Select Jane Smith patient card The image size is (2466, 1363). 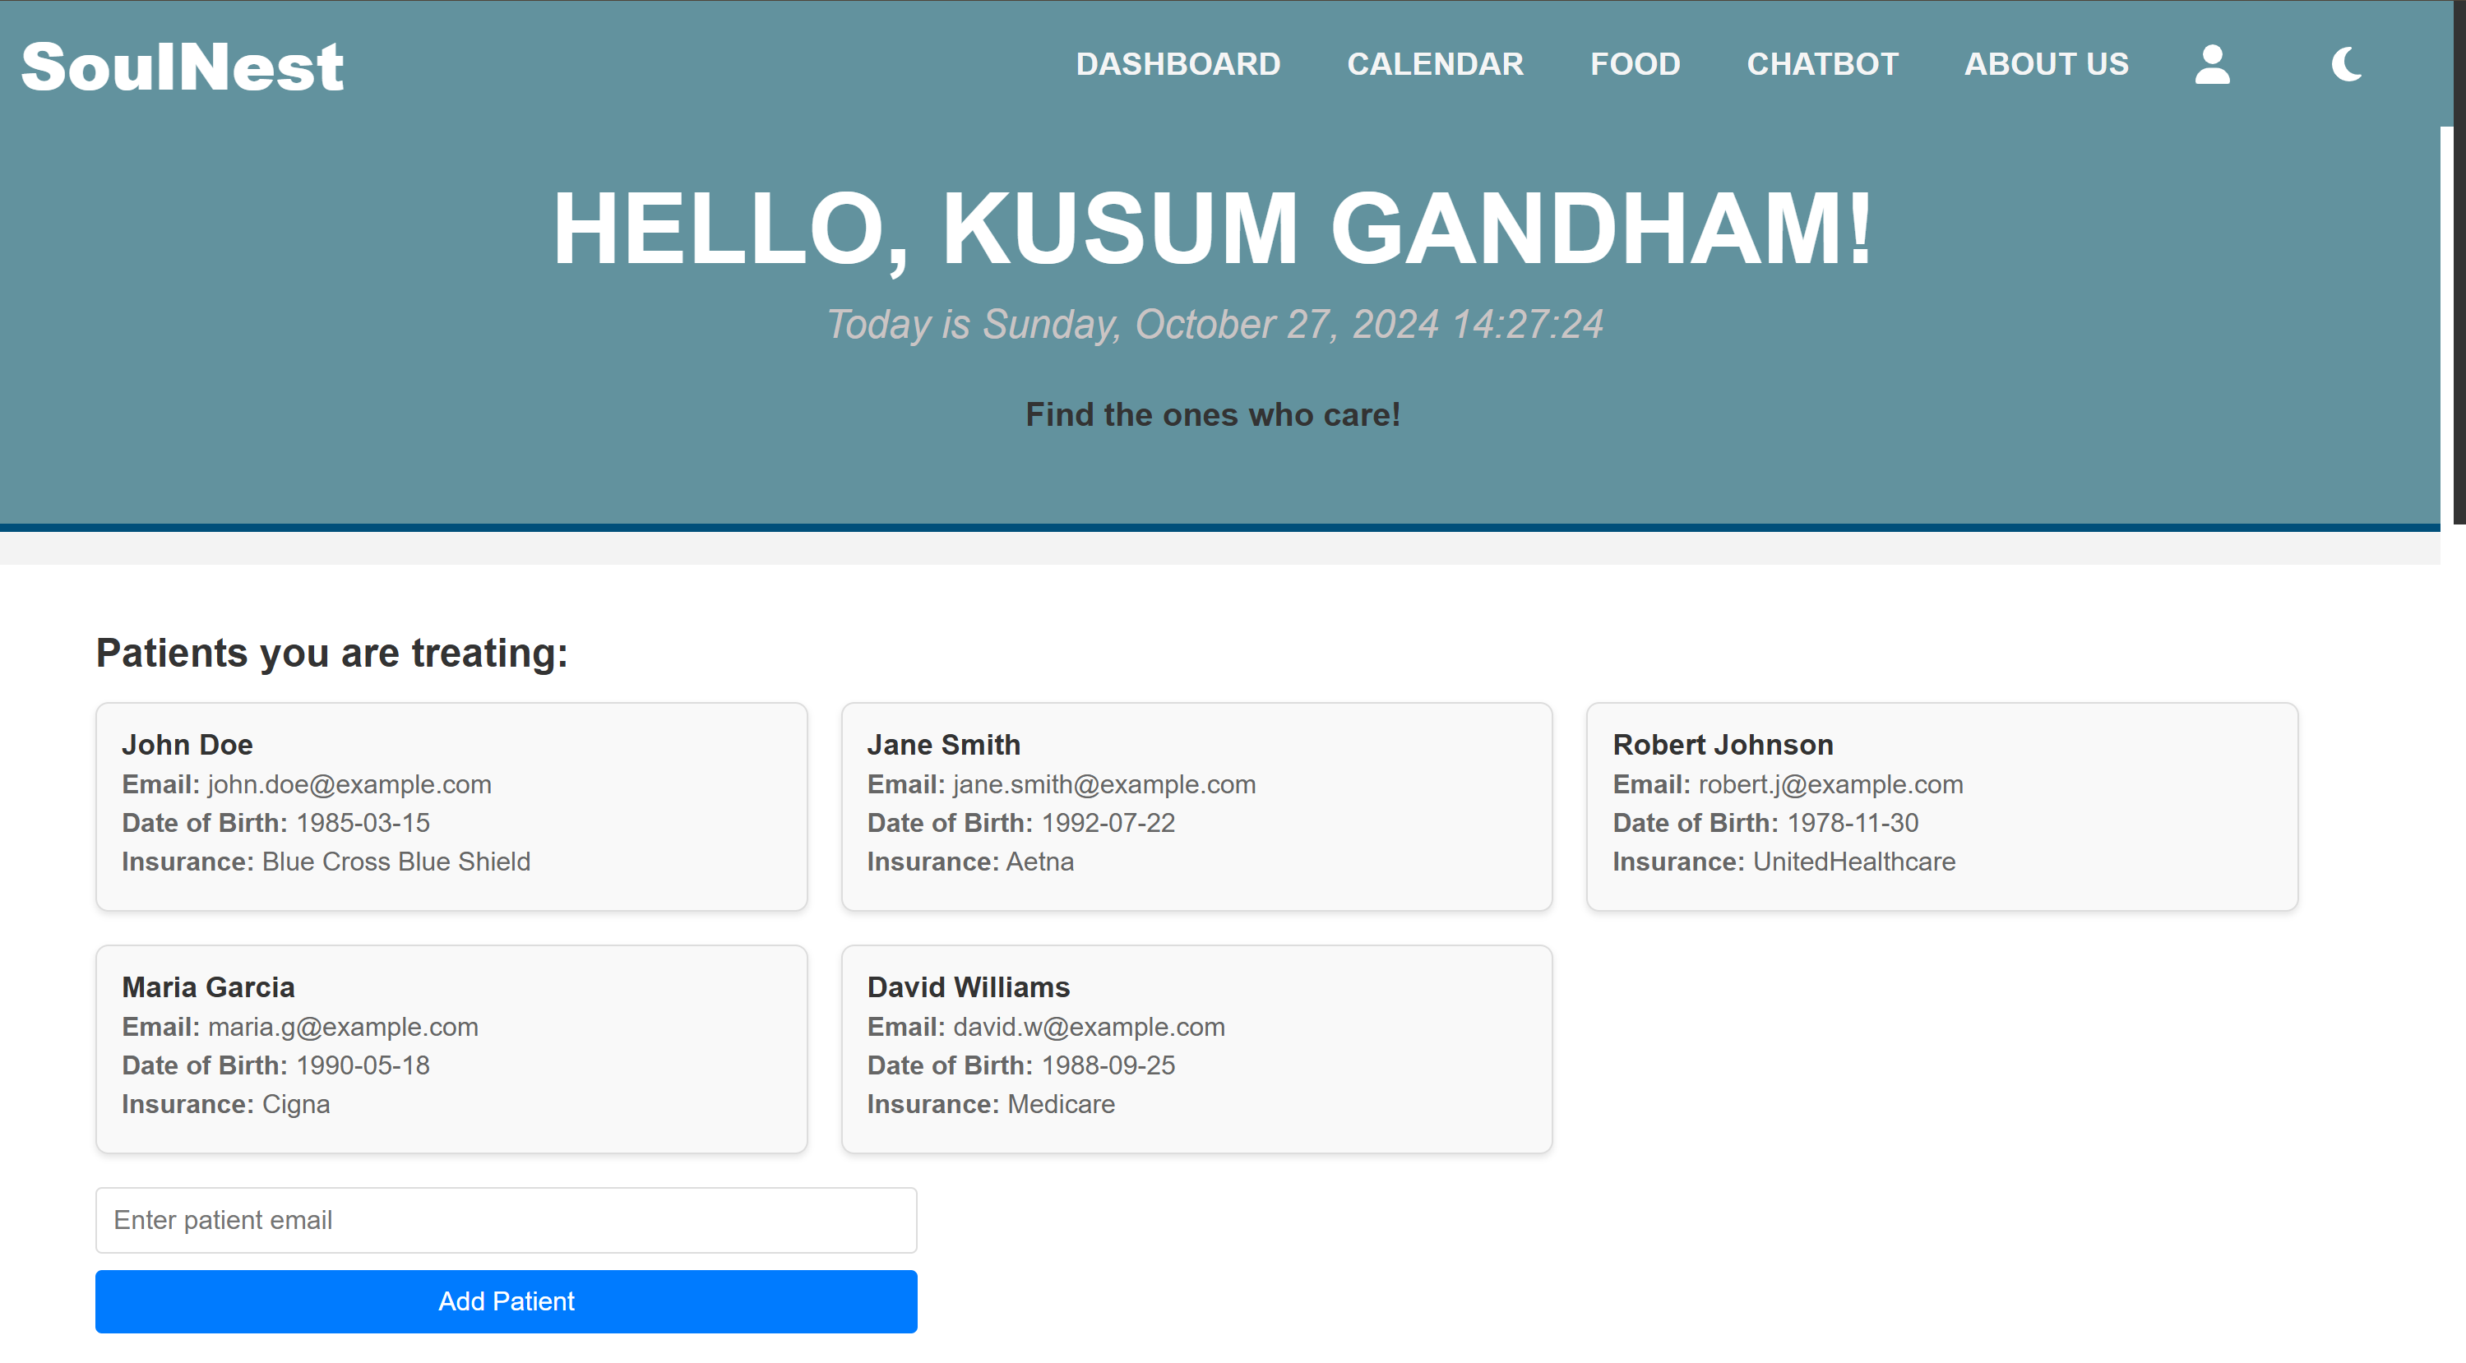point(1196,806)
